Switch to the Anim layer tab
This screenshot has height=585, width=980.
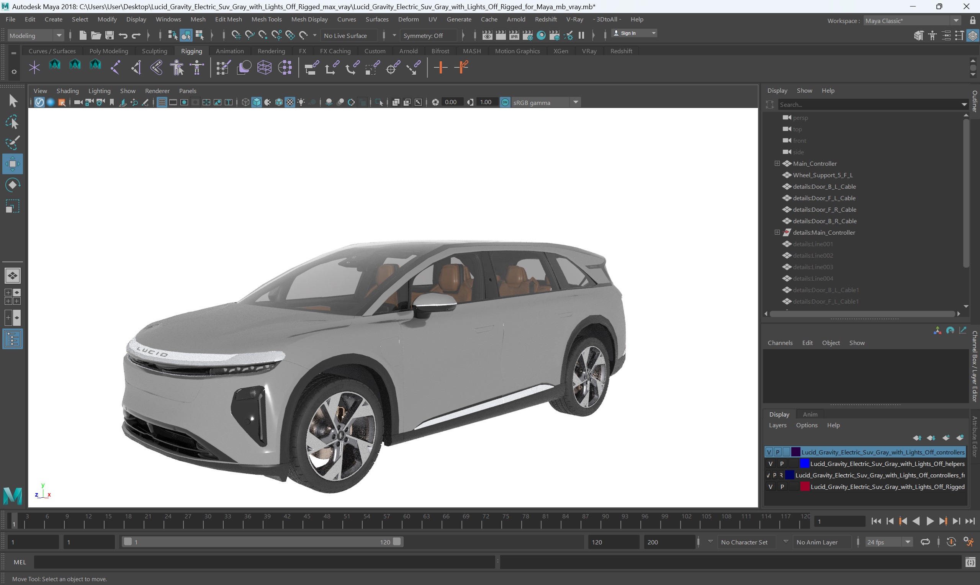[x=810, y=414]
